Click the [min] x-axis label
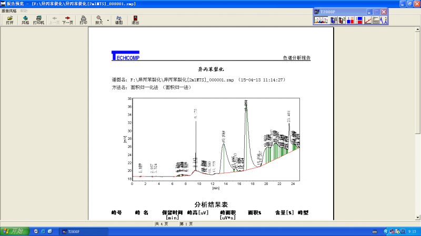The image size is (421, 236). pos(216,188)
